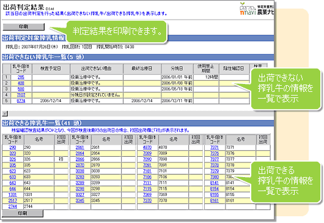Click the 印刷 button below the shippable cow table
The width and height of the screenshot is (324, 223).
click(23, 213)
